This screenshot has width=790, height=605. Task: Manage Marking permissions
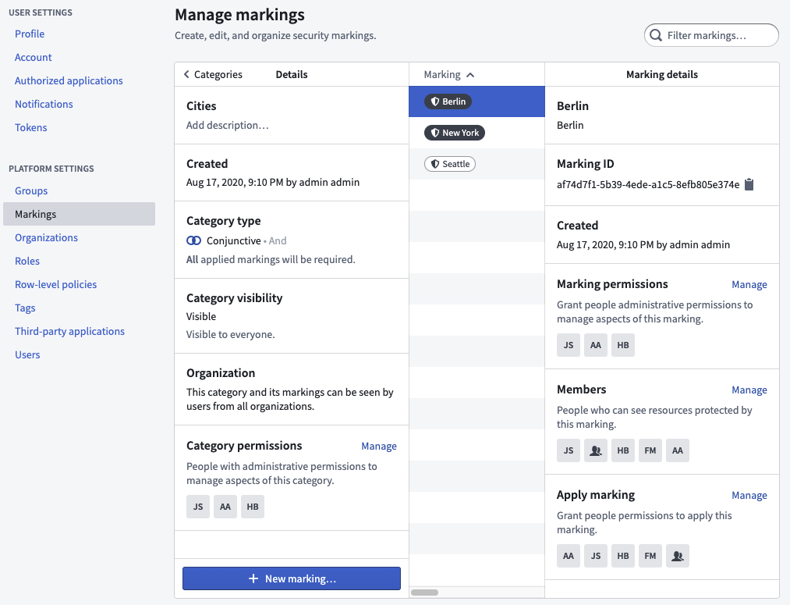pyautogui.click(x=749, y=285)
